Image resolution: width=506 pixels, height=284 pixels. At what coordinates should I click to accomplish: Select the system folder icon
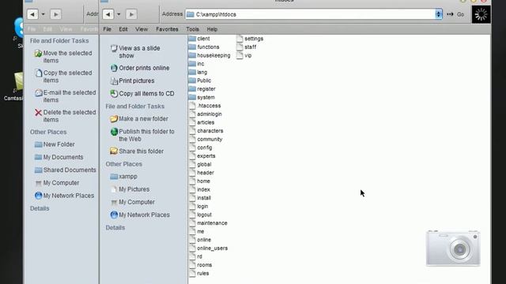click(192, 97)
